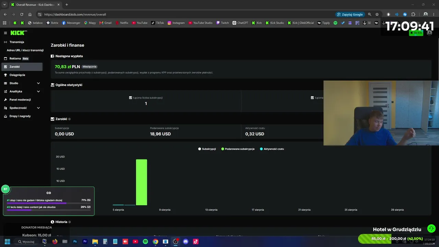Open the Instagram bookmark
Viewport: 439px width, 247px height.
(176, 23)
